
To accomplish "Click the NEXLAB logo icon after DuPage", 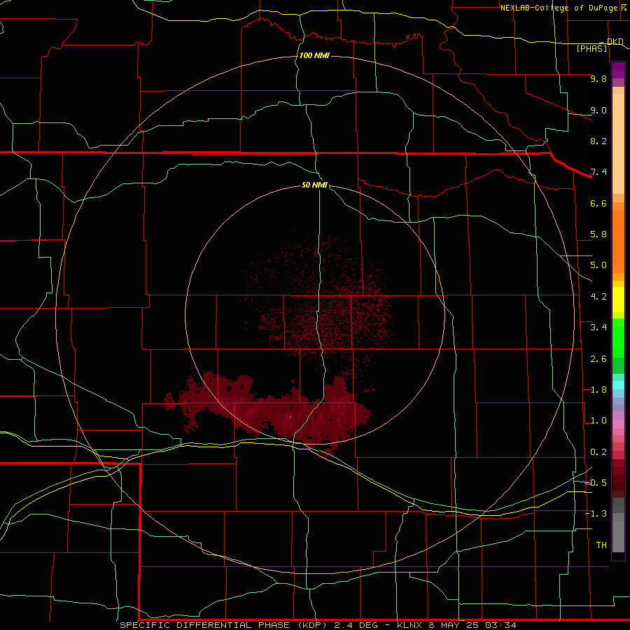I will tap(624, 7).
